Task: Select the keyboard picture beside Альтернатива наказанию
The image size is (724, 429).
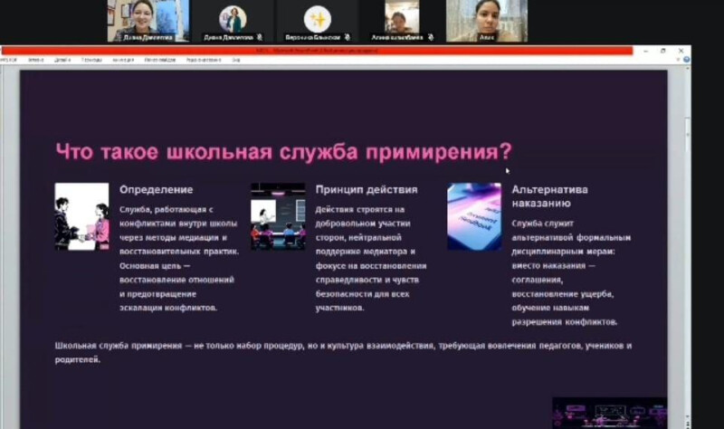Action: [x=474, y=216]
